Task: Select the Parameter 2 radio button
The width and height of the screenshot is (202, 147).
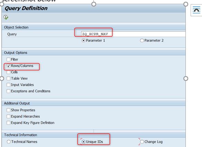Action: click(x=142, y=40)
